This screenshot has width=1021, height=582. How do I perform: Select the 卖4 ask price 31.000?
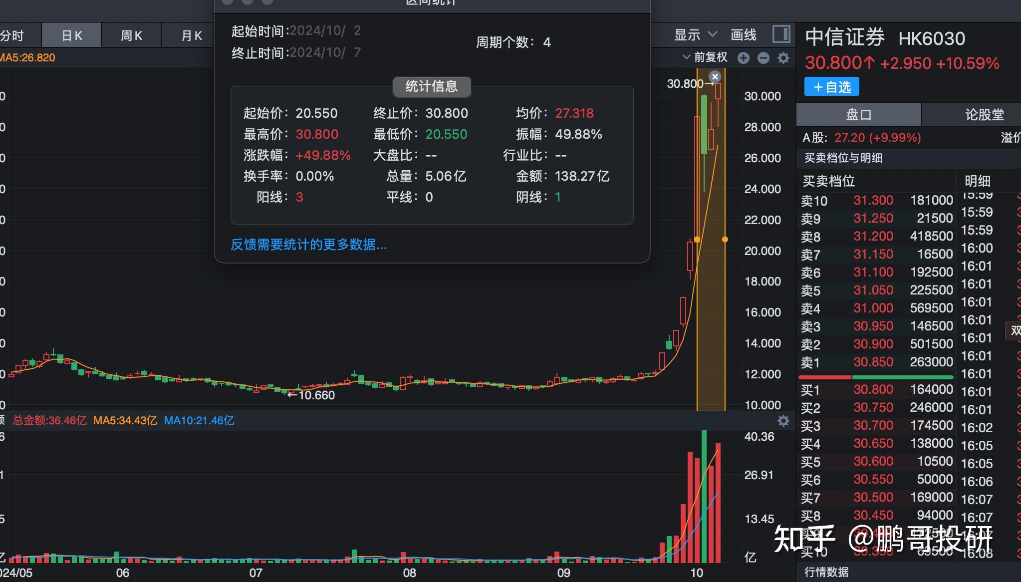click(x=873, y=308)
